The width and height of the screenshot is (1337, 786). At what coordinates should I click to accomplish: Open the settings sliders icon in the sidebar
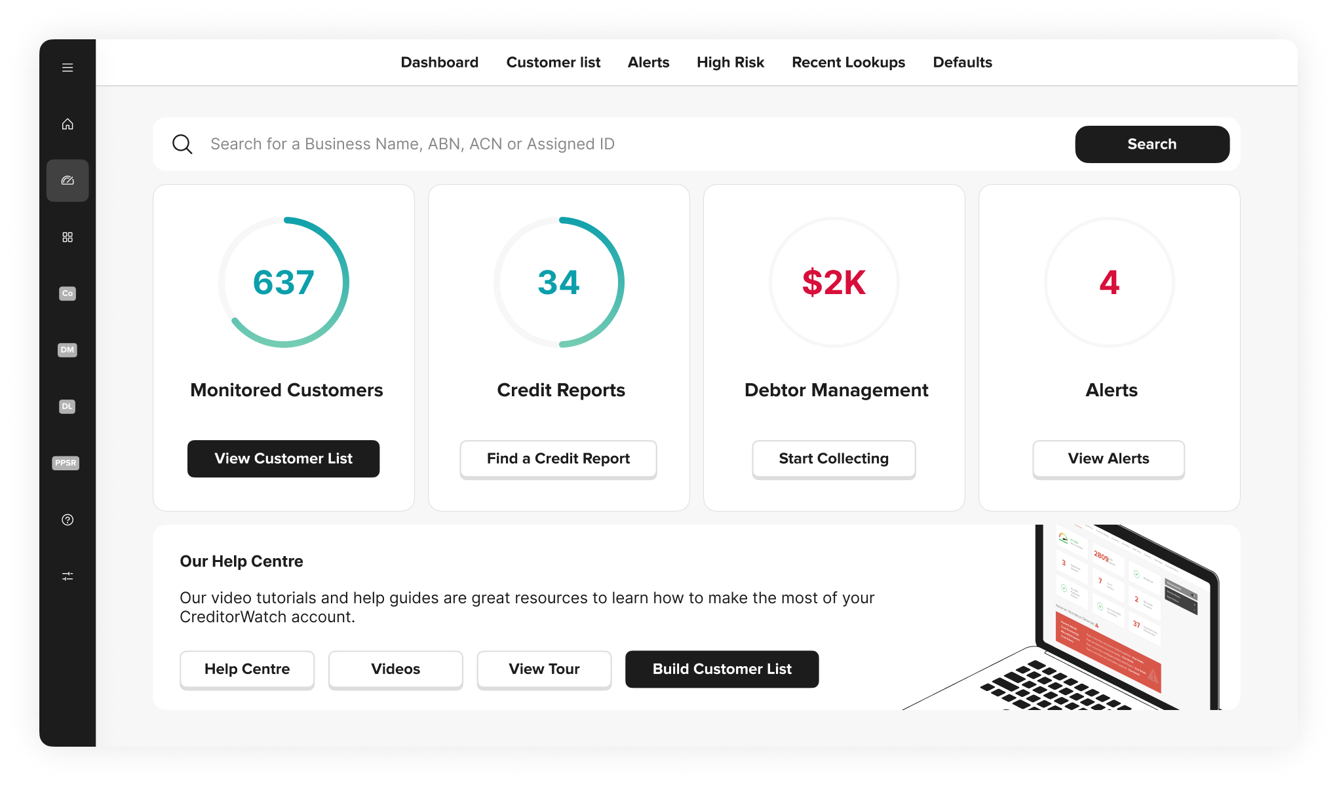(68, 576)
